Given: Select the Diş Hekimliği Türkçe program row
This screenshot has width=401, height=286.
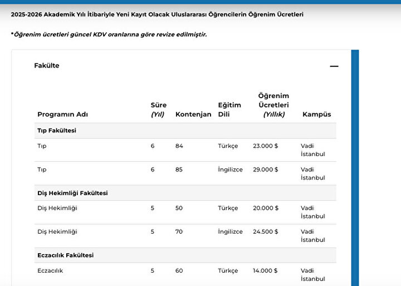Looking at the screenshot, I should tap(185, 212).
